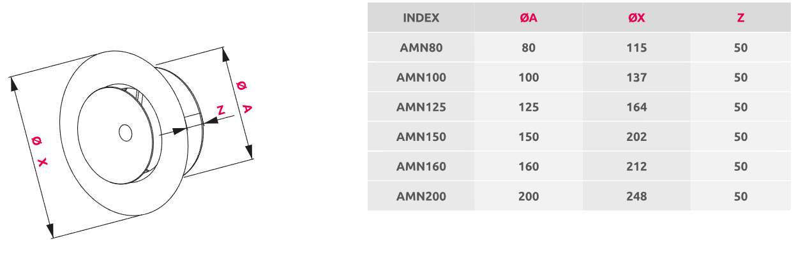Select the AMN80 index cell
The height and width of the screenshot is (255, 796).
[421, 48]
